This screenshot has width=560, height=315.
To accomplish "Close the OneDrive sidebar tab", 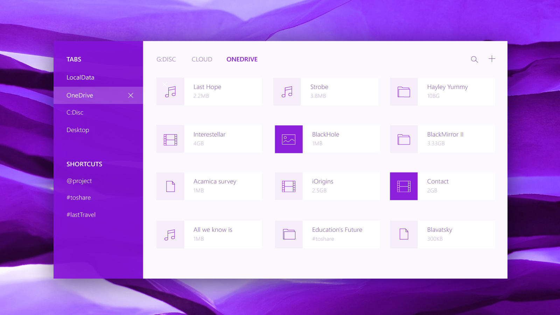I will coord(131,95).
